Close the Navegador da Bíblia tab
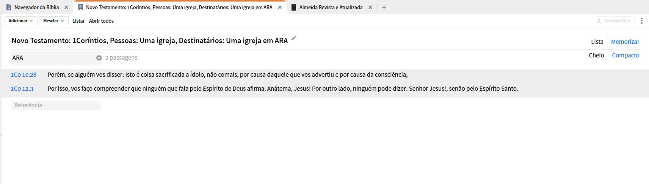 tap(66, 7)
